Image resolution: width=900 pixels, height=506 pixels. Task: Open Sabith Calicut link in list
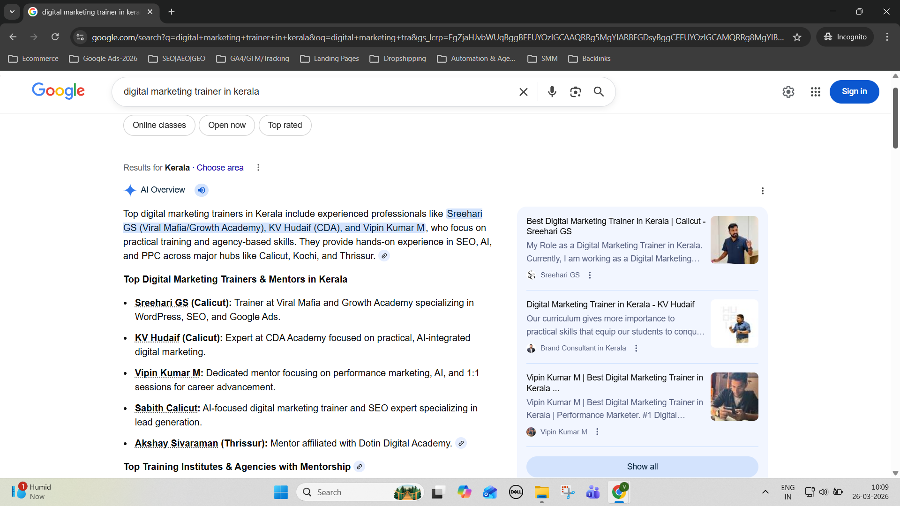[x=166, y=408]
